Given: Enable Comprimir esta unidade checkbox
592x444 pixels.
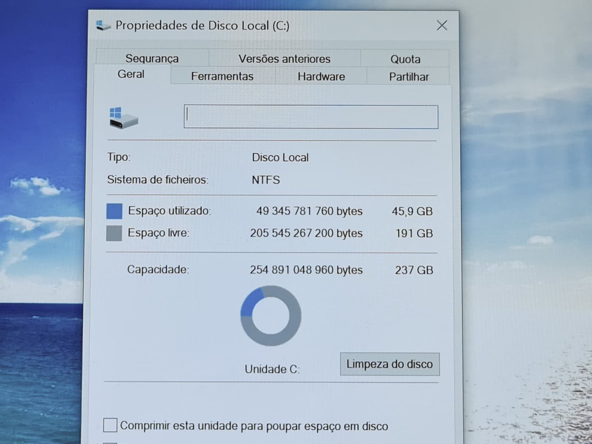Looking at the screenshot, I should tap(110, 425).
